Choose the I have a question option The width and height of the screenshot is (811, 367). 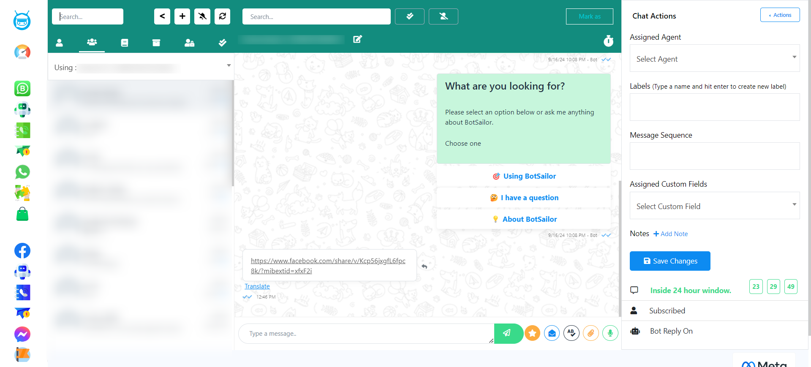pyautogui.click(x=524, y=198)
